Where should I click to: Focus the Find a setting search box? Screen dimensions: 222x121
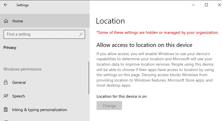coord(44,34)
